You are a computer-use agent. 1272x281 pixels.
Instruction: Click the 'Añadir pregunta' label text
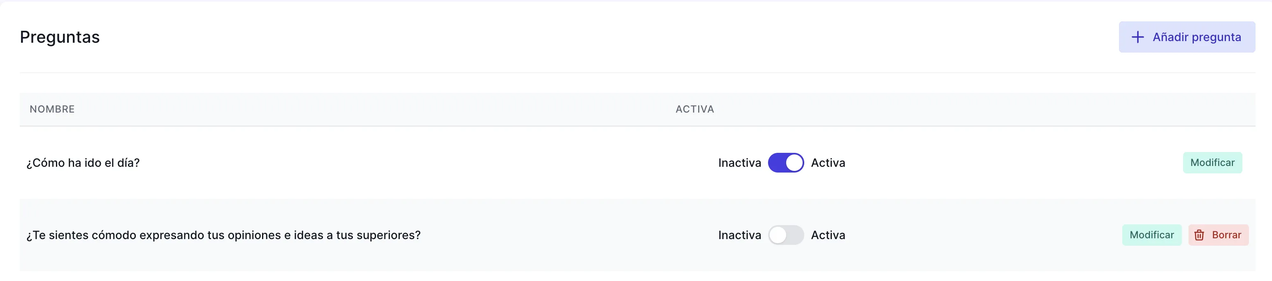pyautogui.click(x=1196, y=37)
